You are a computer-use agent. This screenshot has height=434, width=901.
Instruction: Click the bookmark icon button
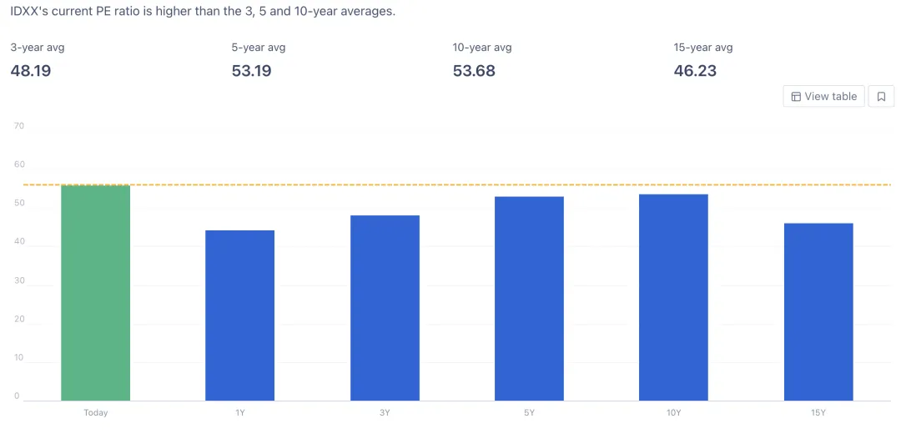[881, 97]
